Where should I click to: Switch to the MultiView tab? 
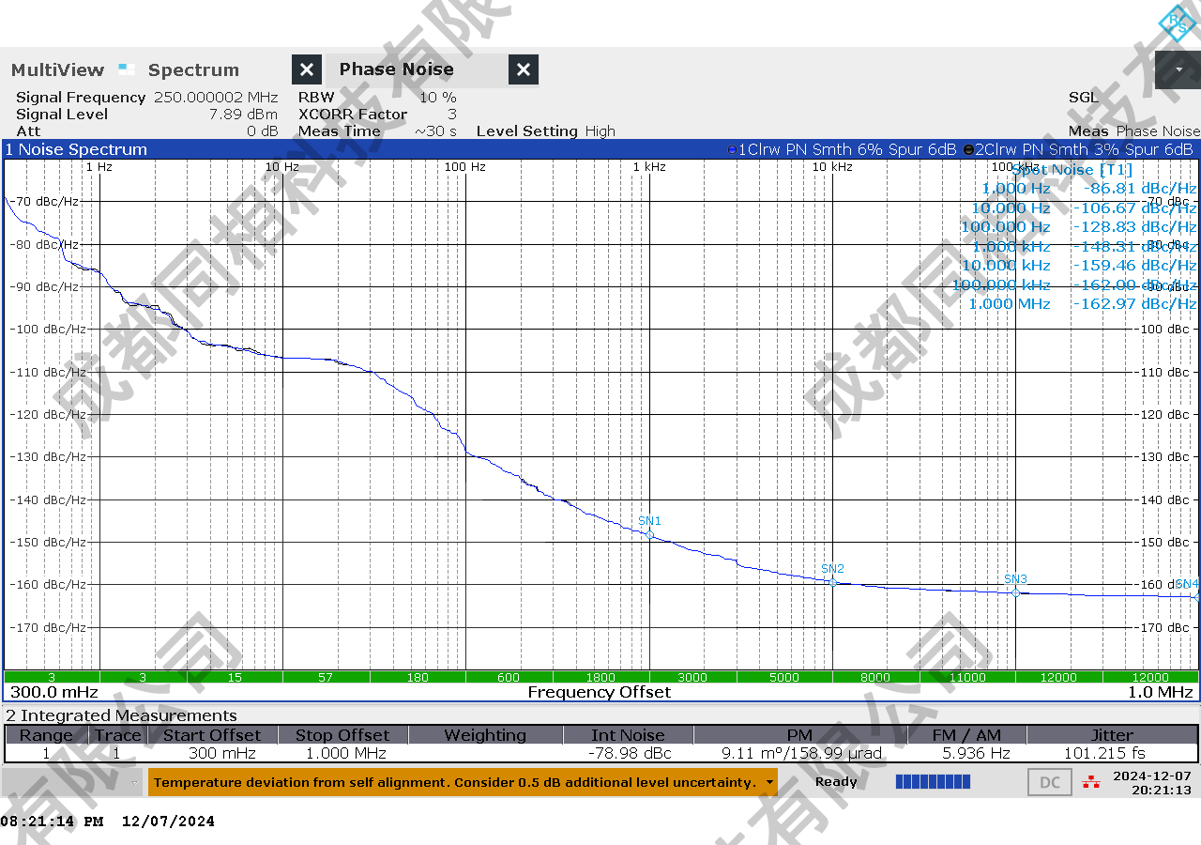tap(58, 69)
